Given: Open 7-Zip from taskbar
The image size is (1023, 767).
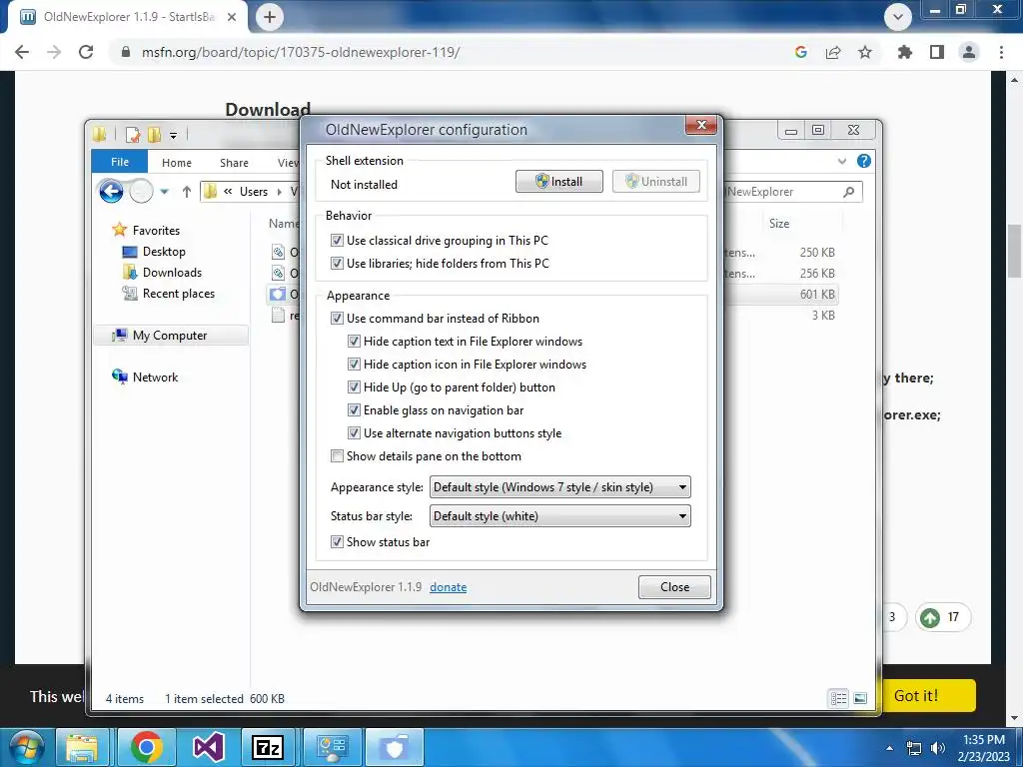Looking at the screenshot, I should 268,747.
